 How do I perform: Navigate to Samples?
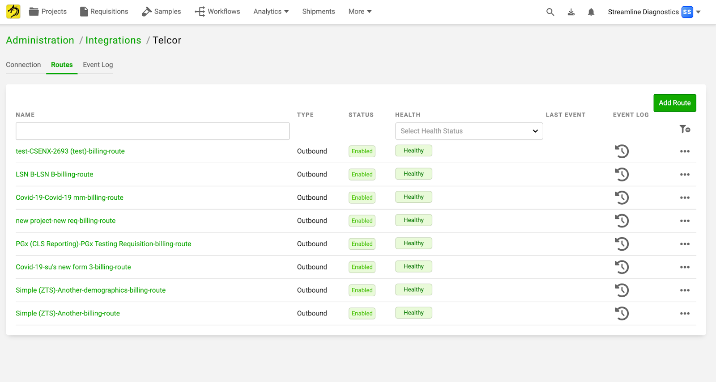(162, 12)
